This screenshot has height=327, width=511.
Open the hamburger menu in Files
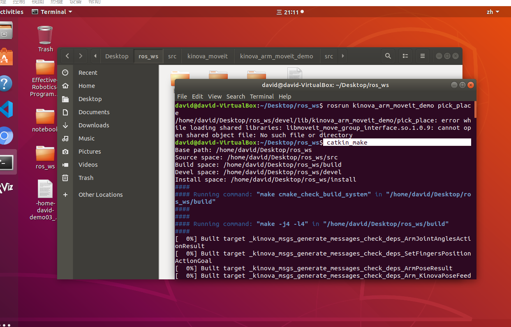point(422,55)
